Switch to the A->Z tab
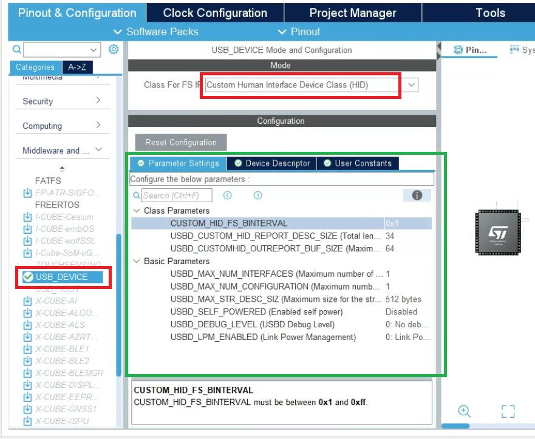This screenshot has height=439, width=535. pos(77,67)
